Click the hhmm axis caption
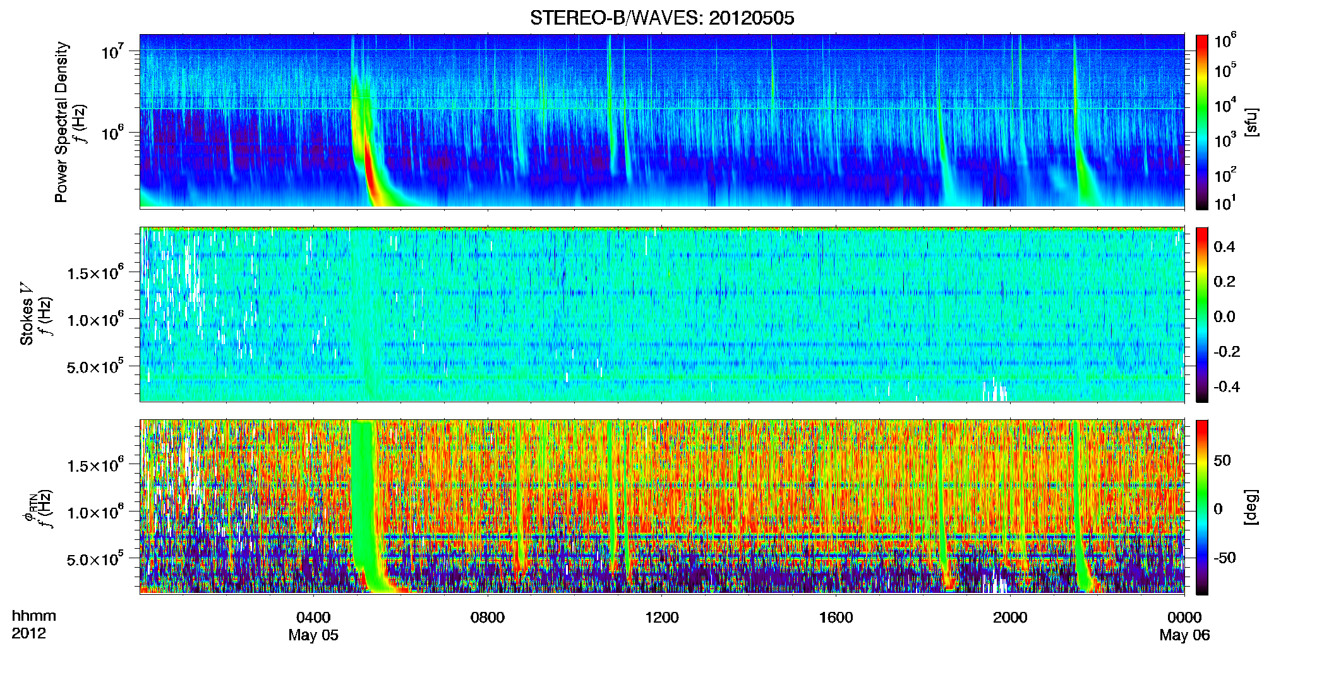This screenshot has height=682, width=1324. point(34,616)
